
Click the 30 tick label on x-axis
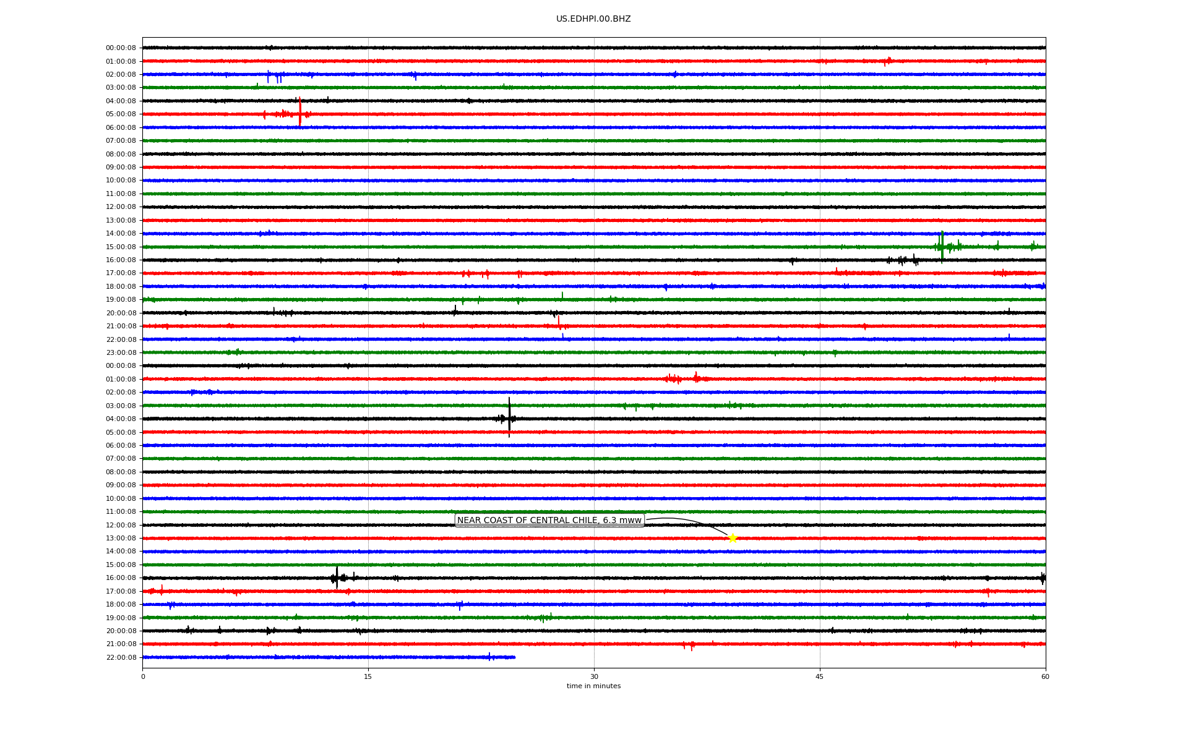coord(594,676)
